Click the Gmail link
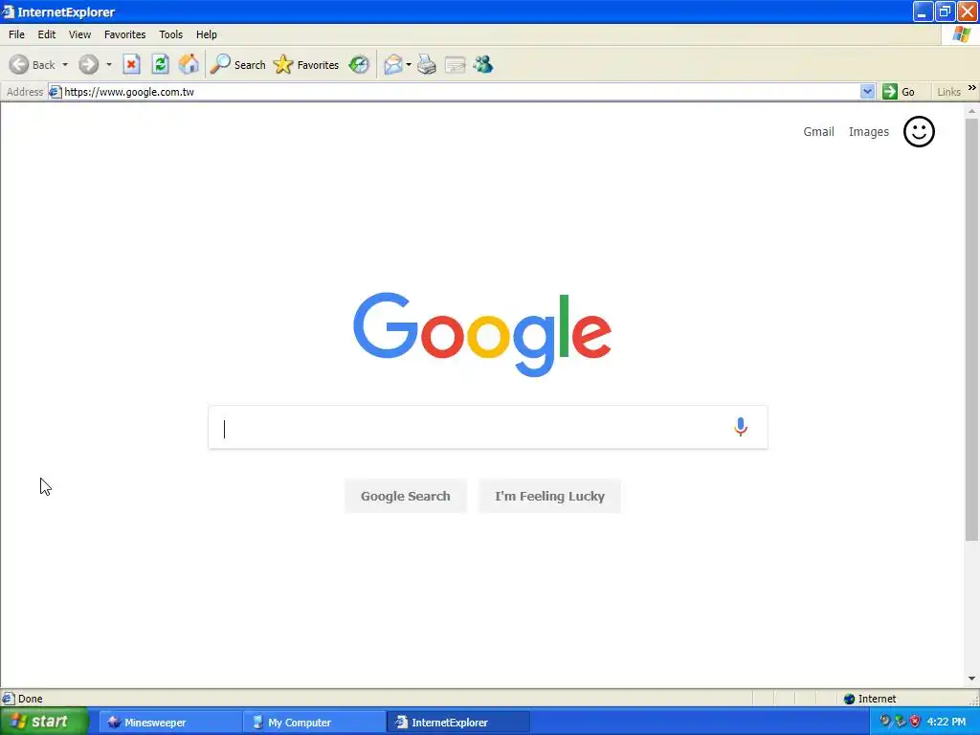The width and height of the screenshot is (980, 735). click(x=819, y=132)
